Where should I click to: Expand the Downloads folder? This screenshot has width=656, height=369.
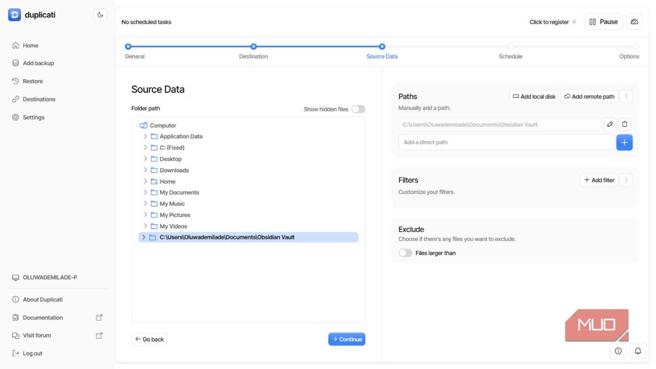coord(145,170)
